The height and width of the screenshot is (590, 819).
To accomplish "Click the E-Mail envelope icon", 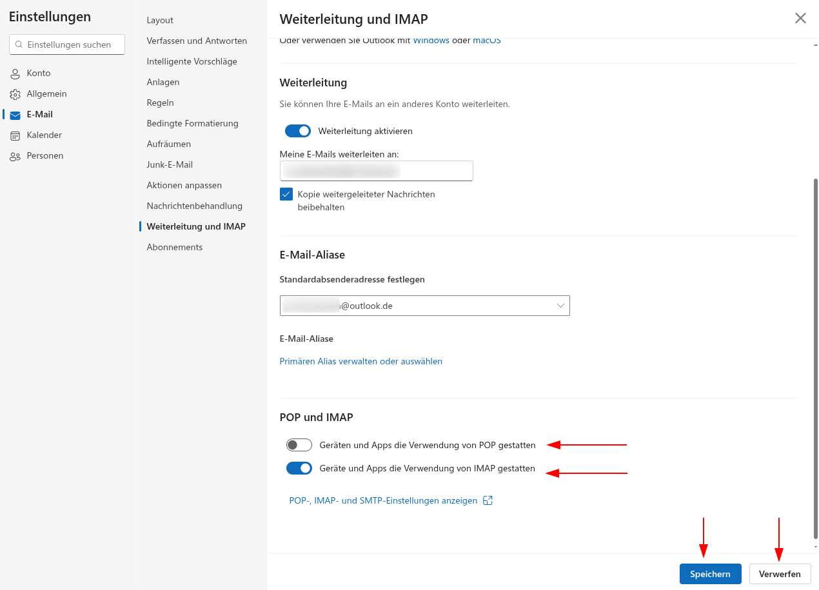I will [x=15, y=115].
